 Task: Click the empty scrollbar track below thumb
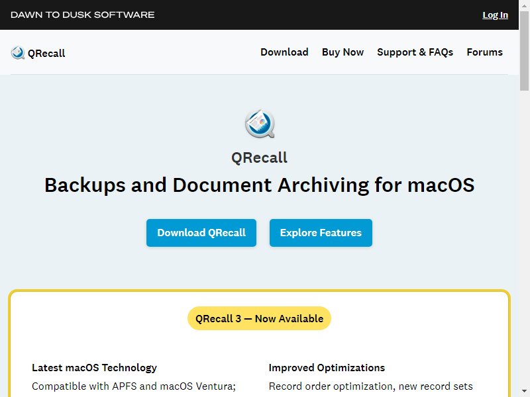524,236
